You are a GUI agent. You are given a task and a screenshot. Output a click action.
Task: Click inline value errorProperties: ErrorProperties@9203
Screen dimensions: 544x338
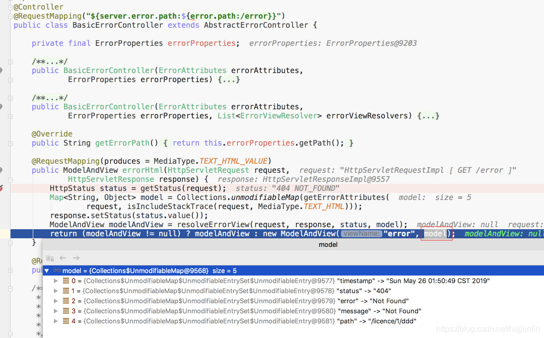pyautogui.click(x=333, y=43)
